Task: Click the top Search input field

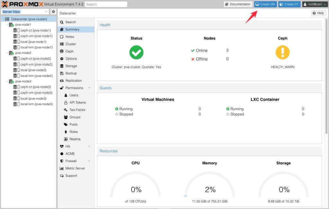Action: pyautogui.click(x=106, y=4)
